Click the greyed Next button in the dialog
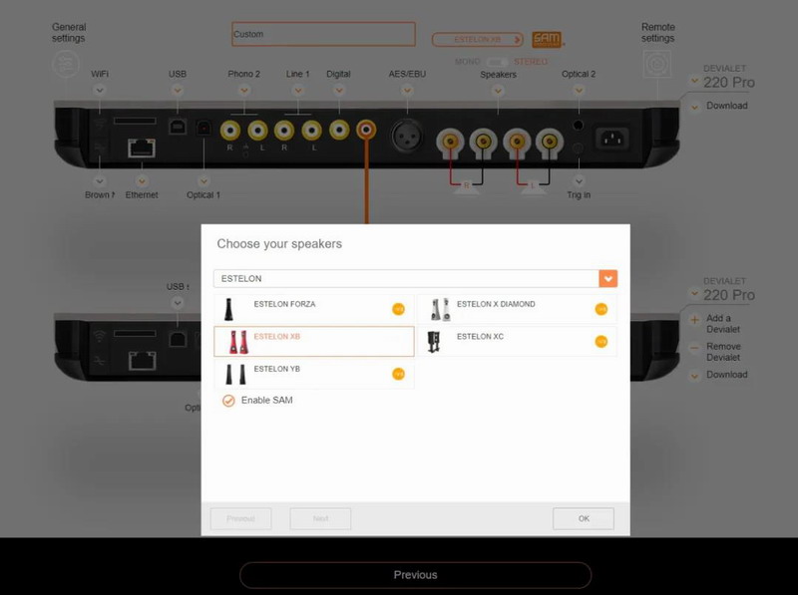Viewport: 798px width, 595px height. 320,518
